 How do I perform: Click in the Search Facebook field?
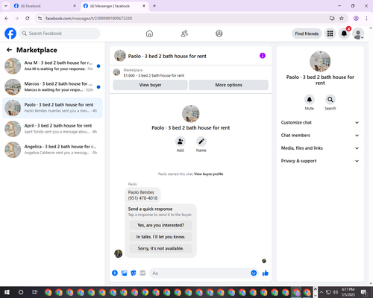[x=60, y=34]
